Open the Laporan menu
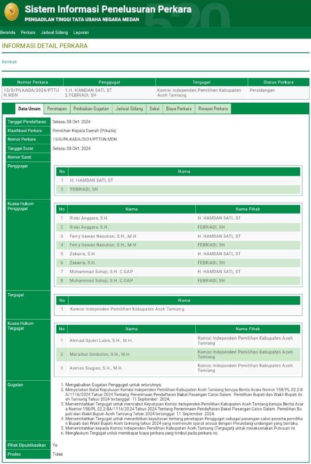This screenshot has width=311, height=464. tap(81, 32)
